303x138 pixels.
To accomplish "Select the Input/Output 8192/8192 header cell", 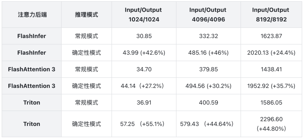I will pyautogui.click(x=271, y=15).
